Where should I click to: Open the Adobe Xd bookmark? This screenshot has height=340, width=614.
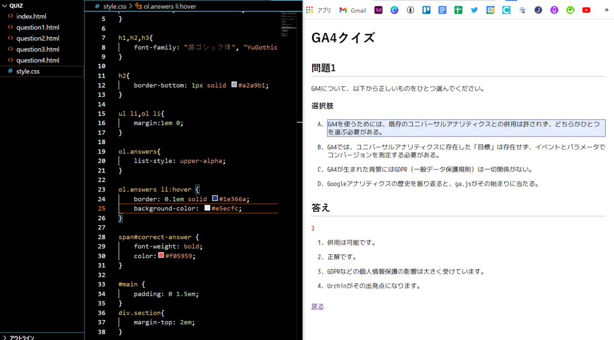[x=379, y=10]
